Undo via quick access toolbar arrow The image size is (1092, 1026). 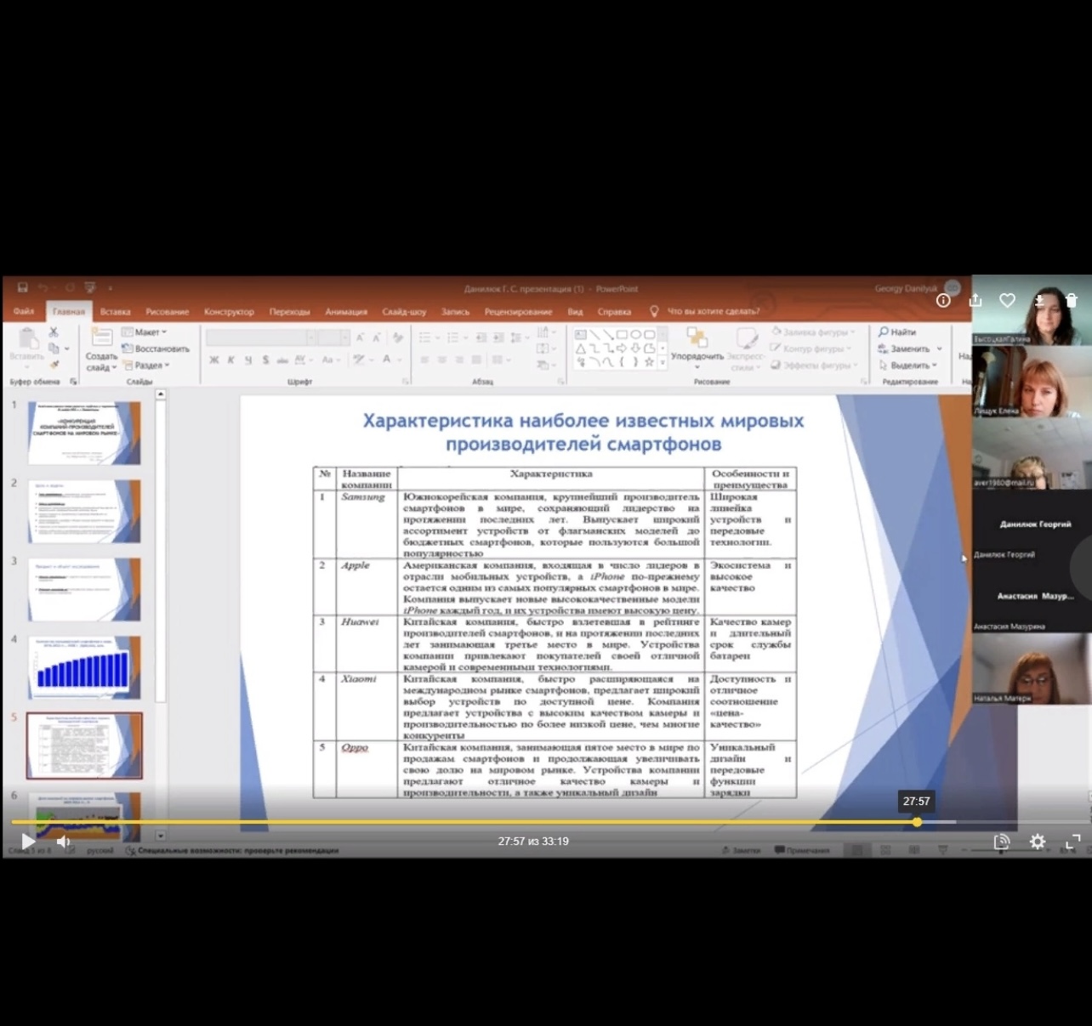pyautogui.click(x=43, y=288)
